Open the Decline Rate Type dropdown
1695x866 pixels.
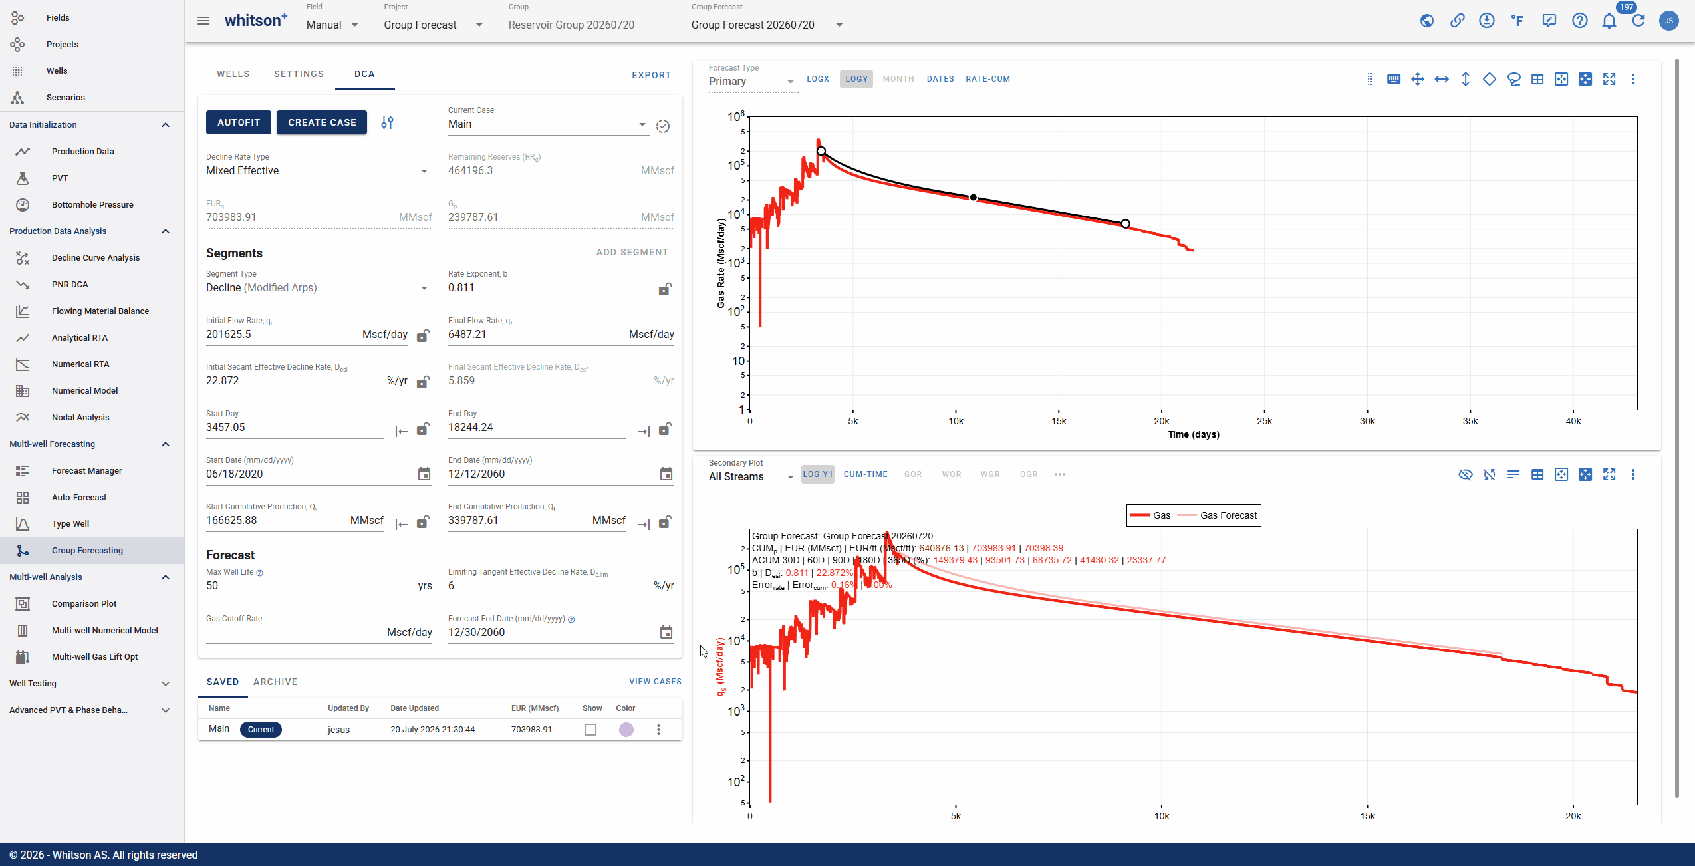pos(319,171)
